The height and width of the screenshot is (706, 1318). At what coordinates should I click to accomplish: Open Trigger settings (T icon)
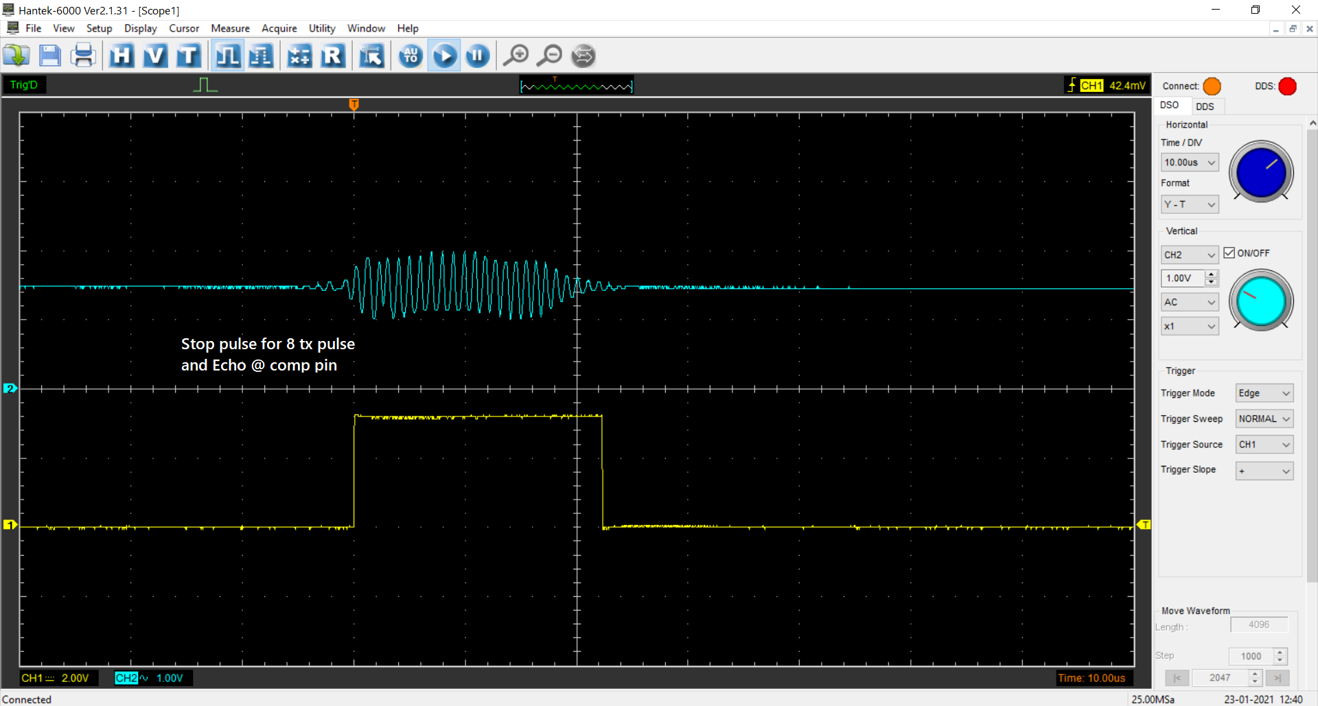pos(189,56)
